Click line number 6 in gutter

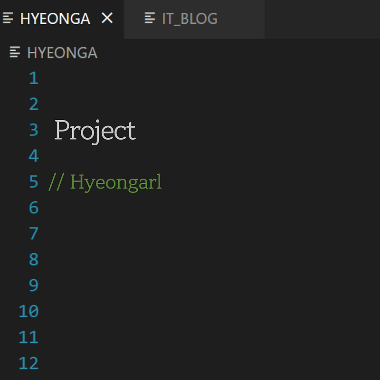[34, 208]
